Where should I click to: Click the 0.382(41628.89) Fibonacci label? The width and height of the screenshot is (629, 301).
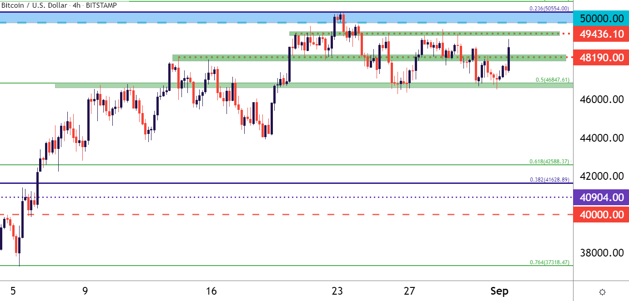549,180
